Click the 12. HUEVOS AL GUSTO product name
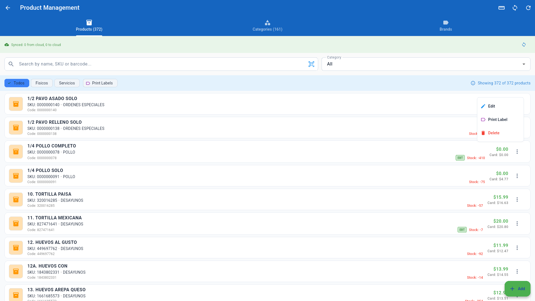The width and height of the screenshot is (535, 301). [52, 242]
